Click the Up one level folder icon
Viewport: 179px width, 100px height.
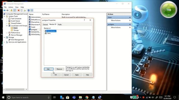pos(11,11)
